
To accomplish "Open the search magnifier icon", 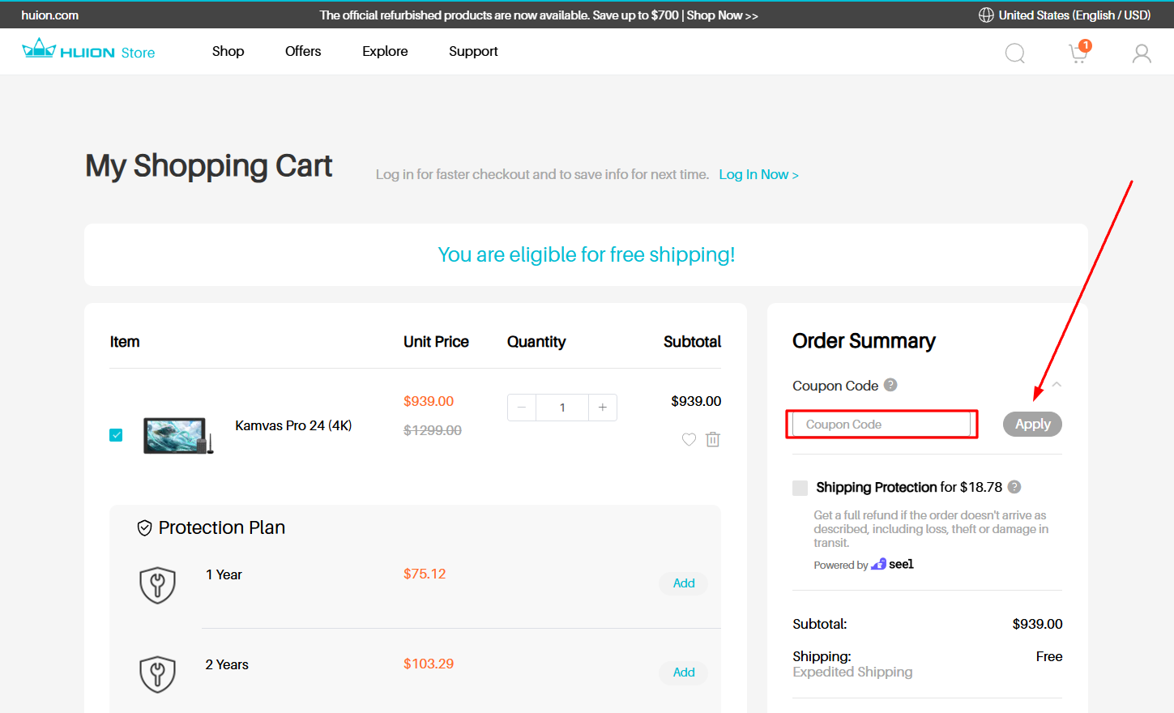I will pyautogui.click(x=1014, y=53).
